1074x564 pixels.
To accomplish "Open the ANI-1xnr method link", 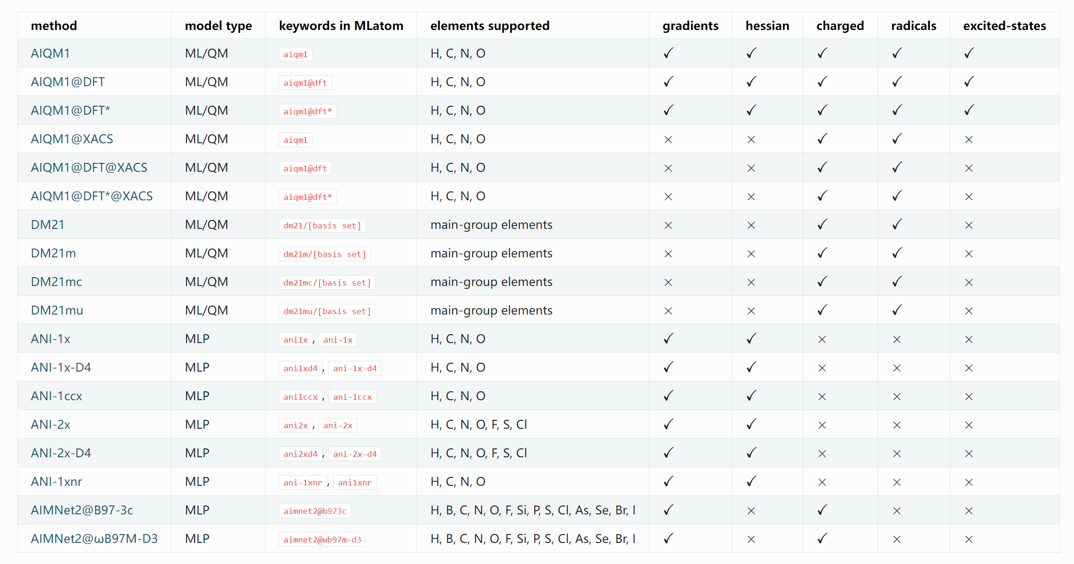I will 56,482.
